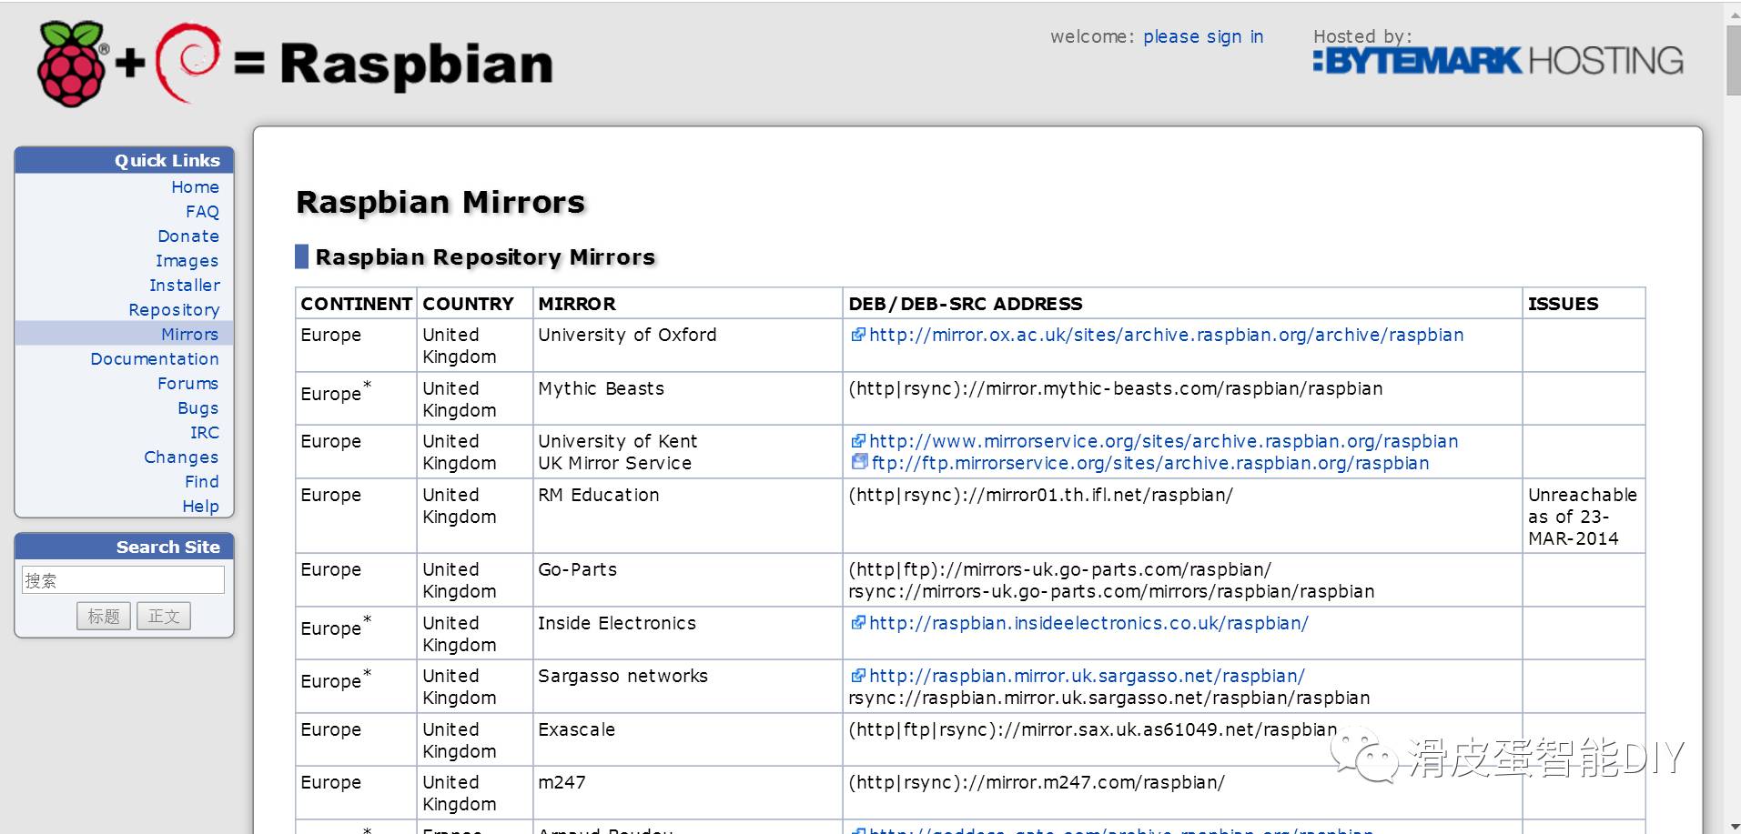Click the Quick Links panel header
Image resolution: width=1741 pixels, height=834 pixels.
[x=124, y=160]
